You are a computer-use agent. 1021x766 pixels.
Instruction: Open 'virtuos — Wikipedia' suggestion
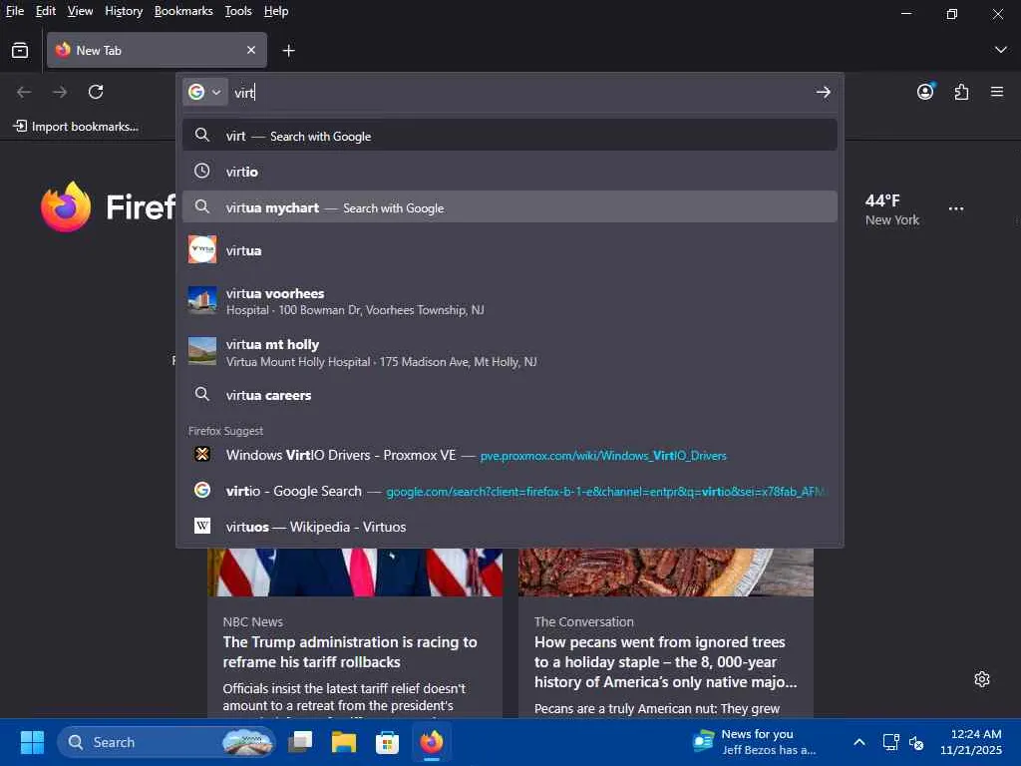(x=510, y=527)
